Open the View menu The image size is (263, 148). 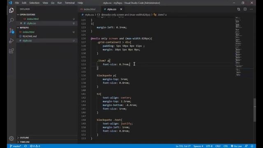tap(45, 3)
